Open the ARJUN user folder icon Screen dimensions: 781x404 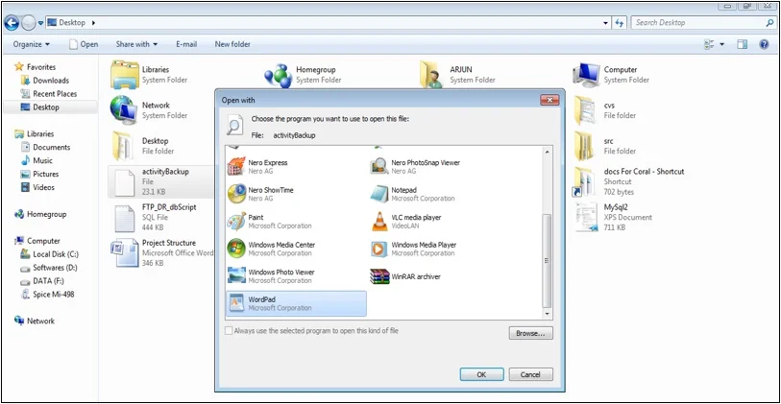click(x=431, y=75)
